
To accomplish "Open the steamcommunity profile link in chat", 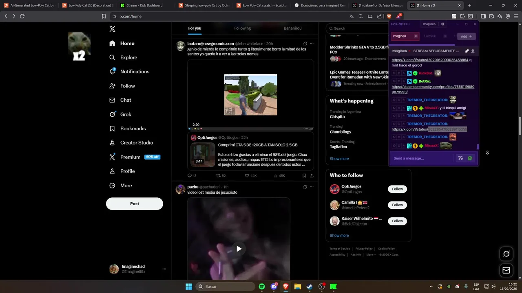I will coord(433,89).
